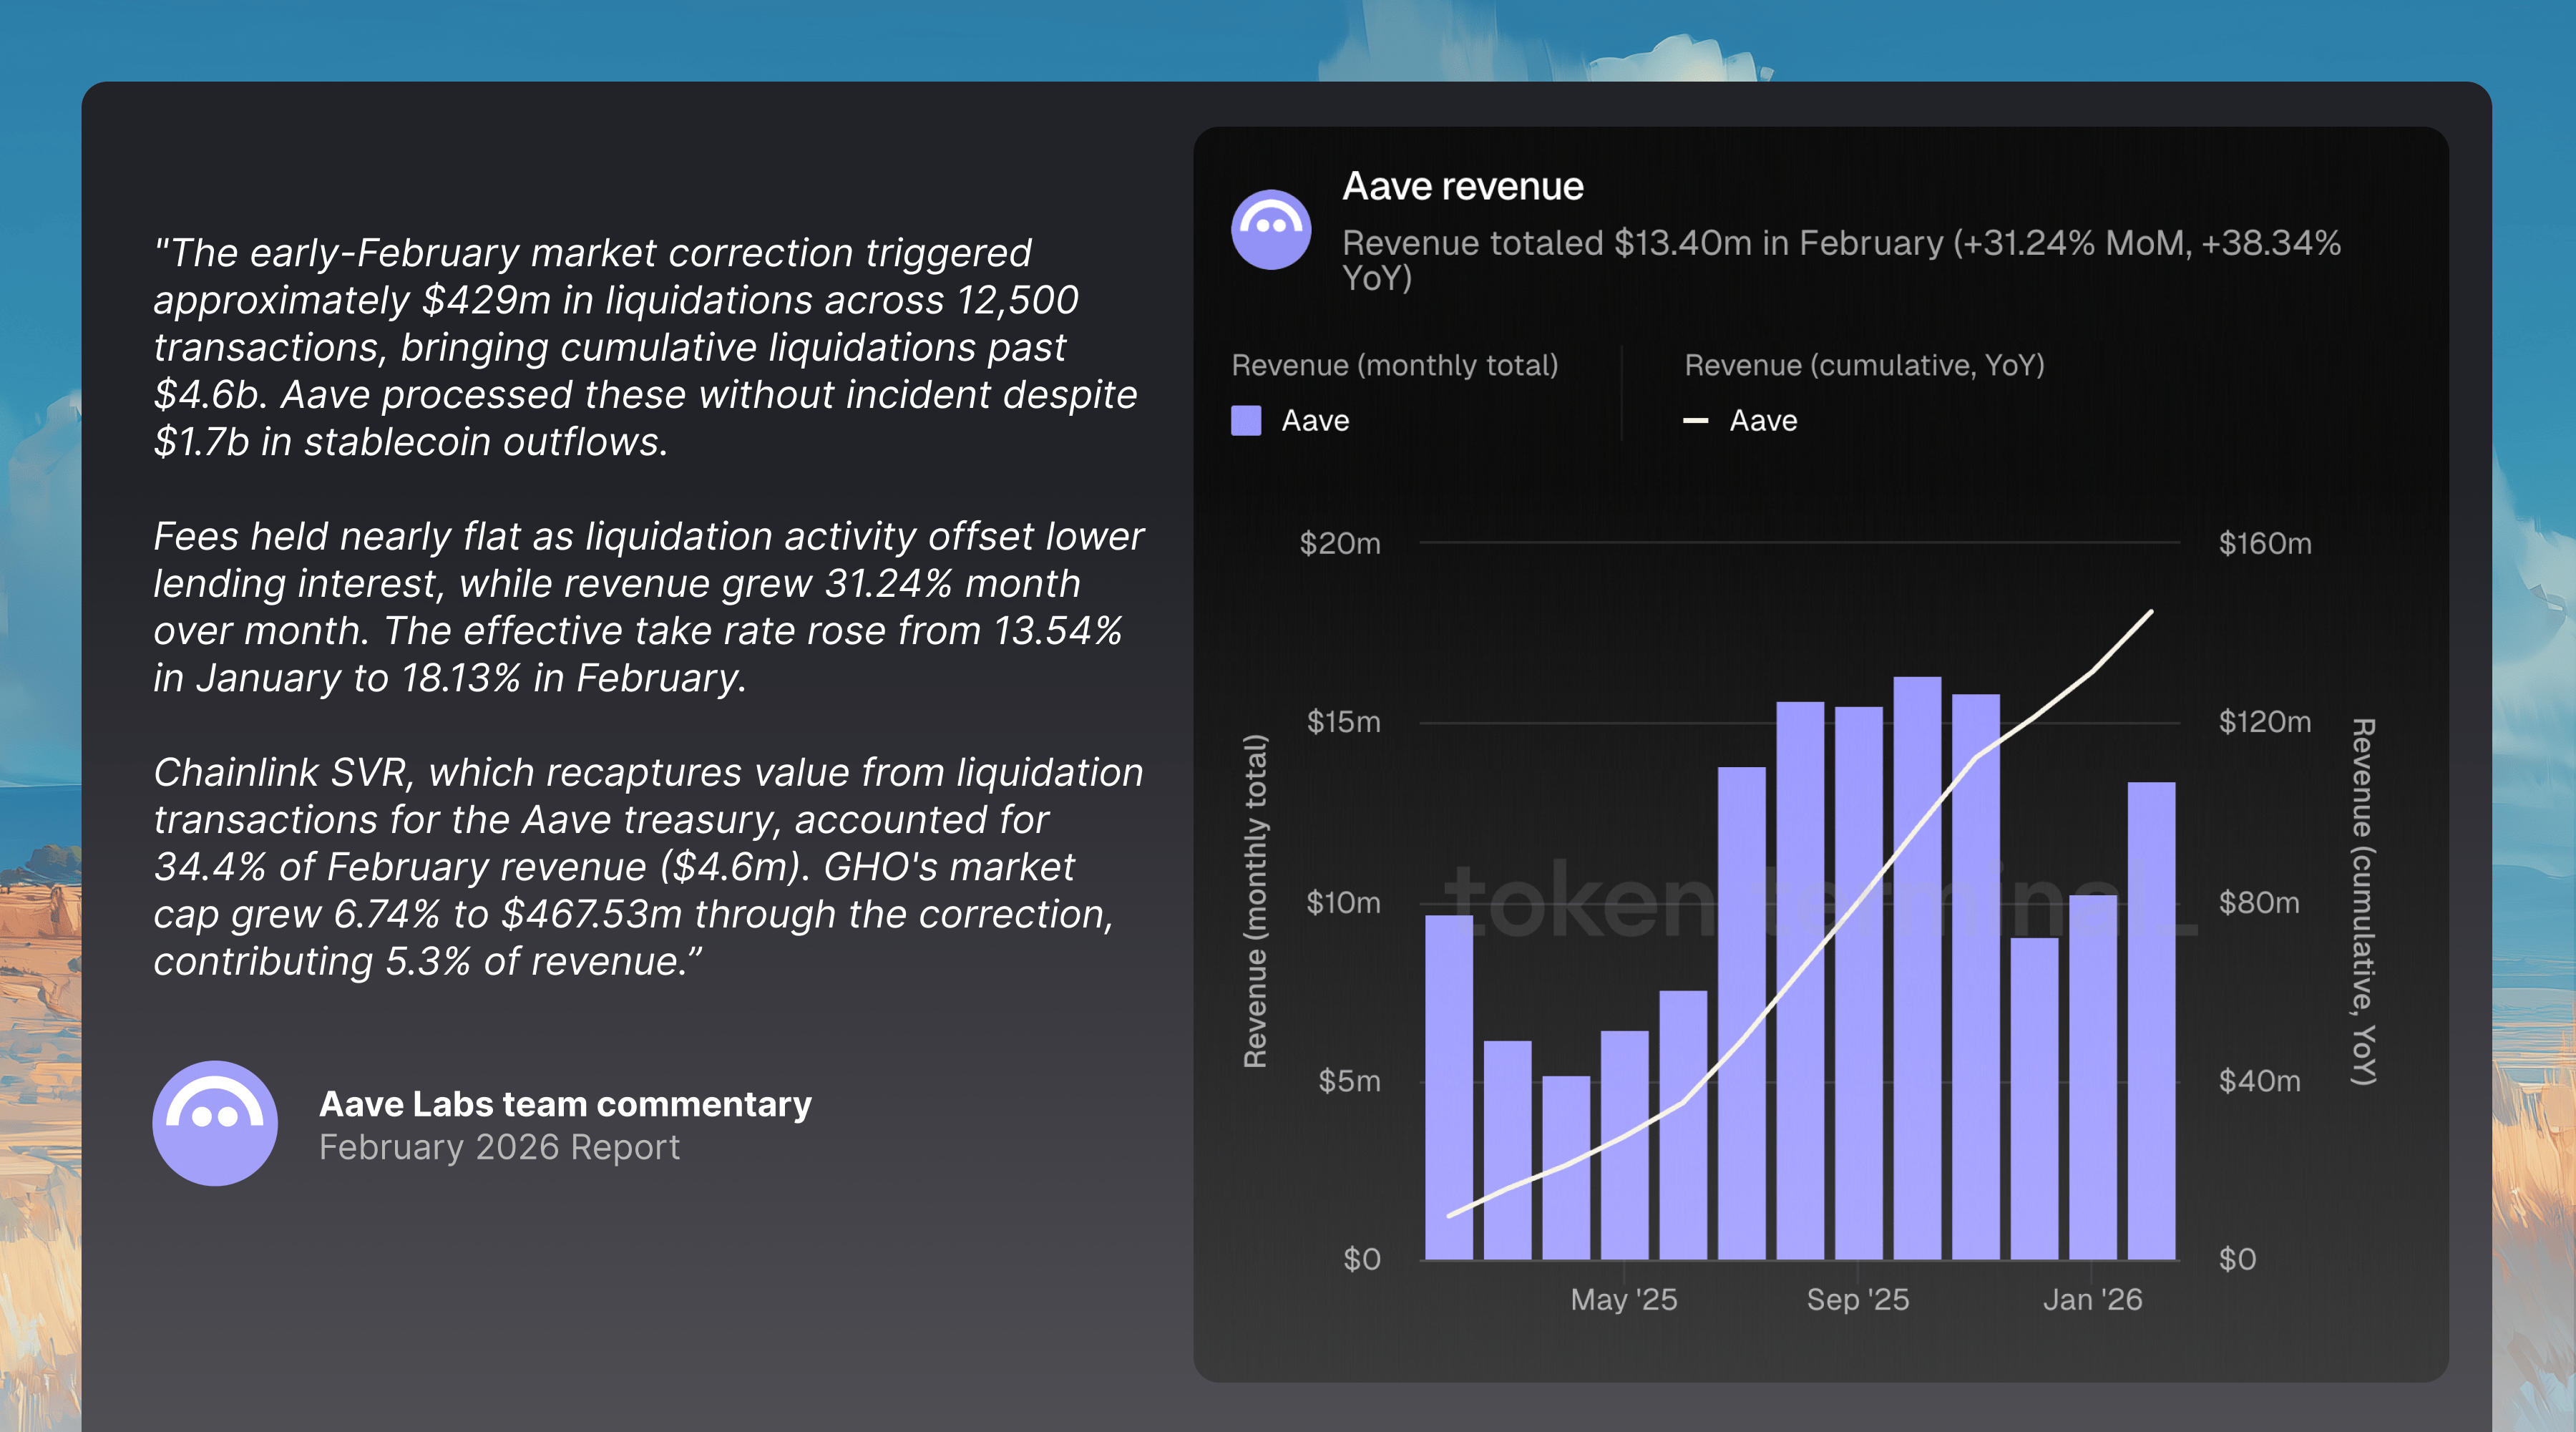Click the Jan '26 x-axis label

click(2092, 1299)
